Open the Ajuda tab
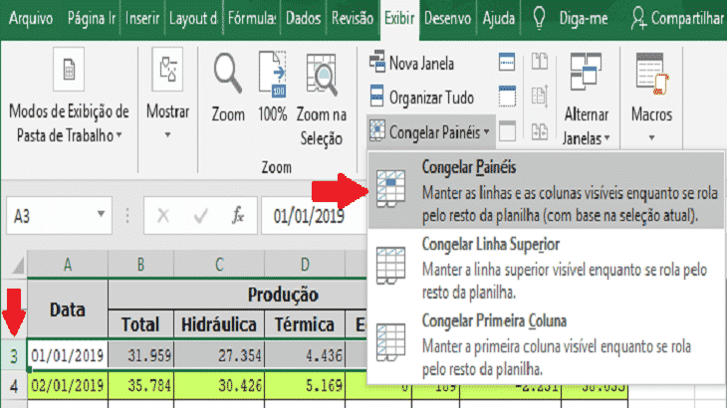The width and height of the screenshot is (727, 408). (x=498, y=19)
